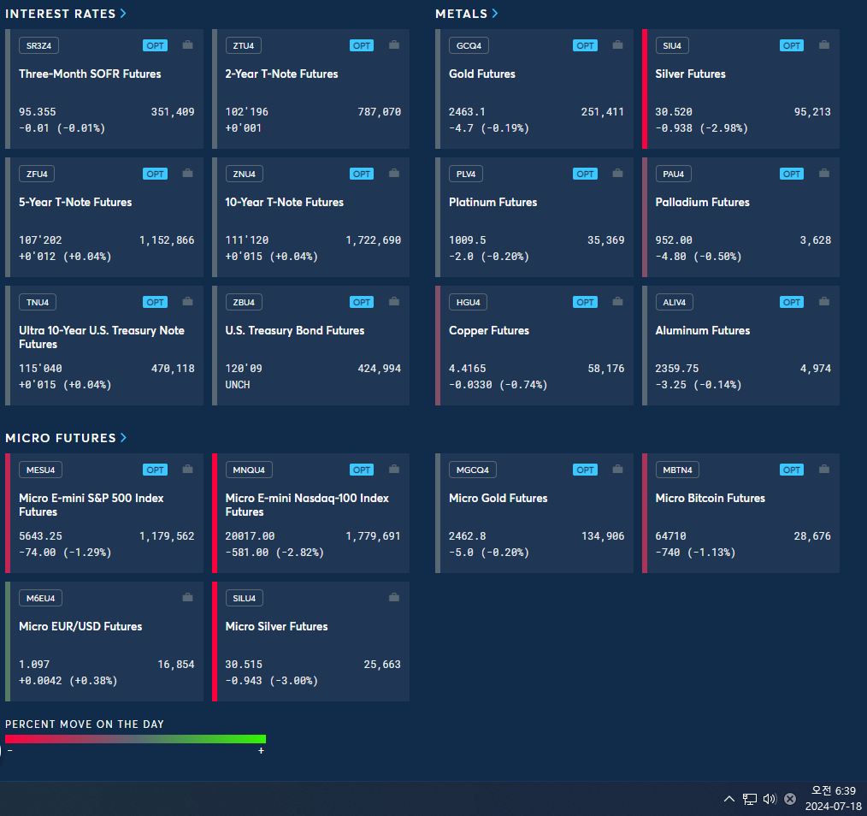Click briefcase icon on Palladium Futures card

click(x=824, y=173)
